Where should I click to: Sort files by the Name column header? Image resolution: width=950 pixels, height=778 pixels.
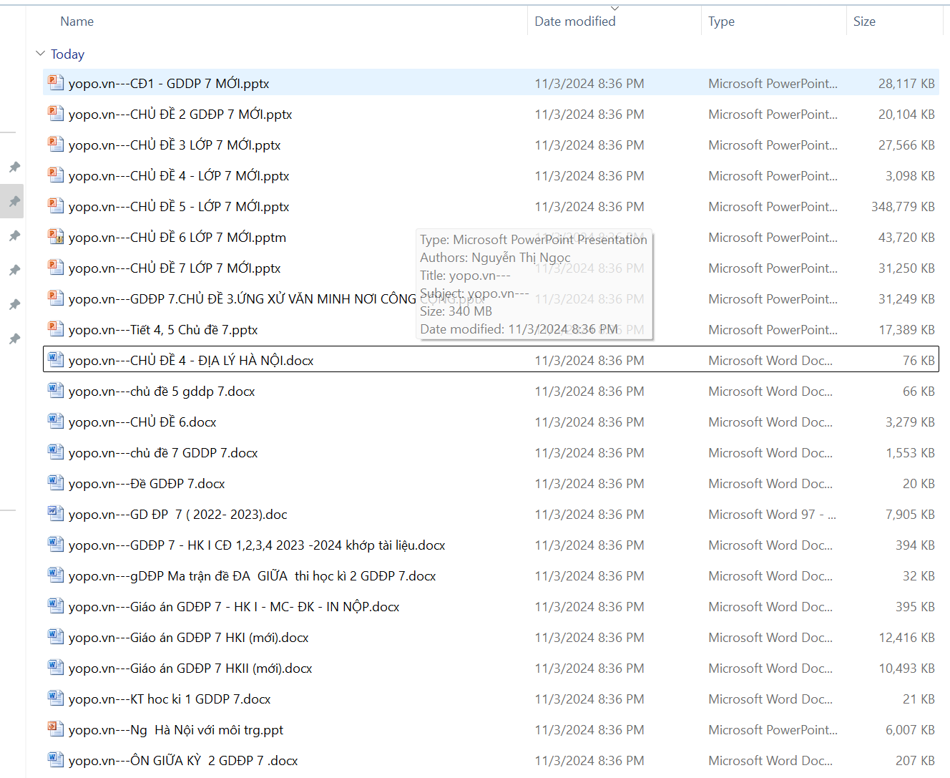pyautogui.click(x=77, y=21)
